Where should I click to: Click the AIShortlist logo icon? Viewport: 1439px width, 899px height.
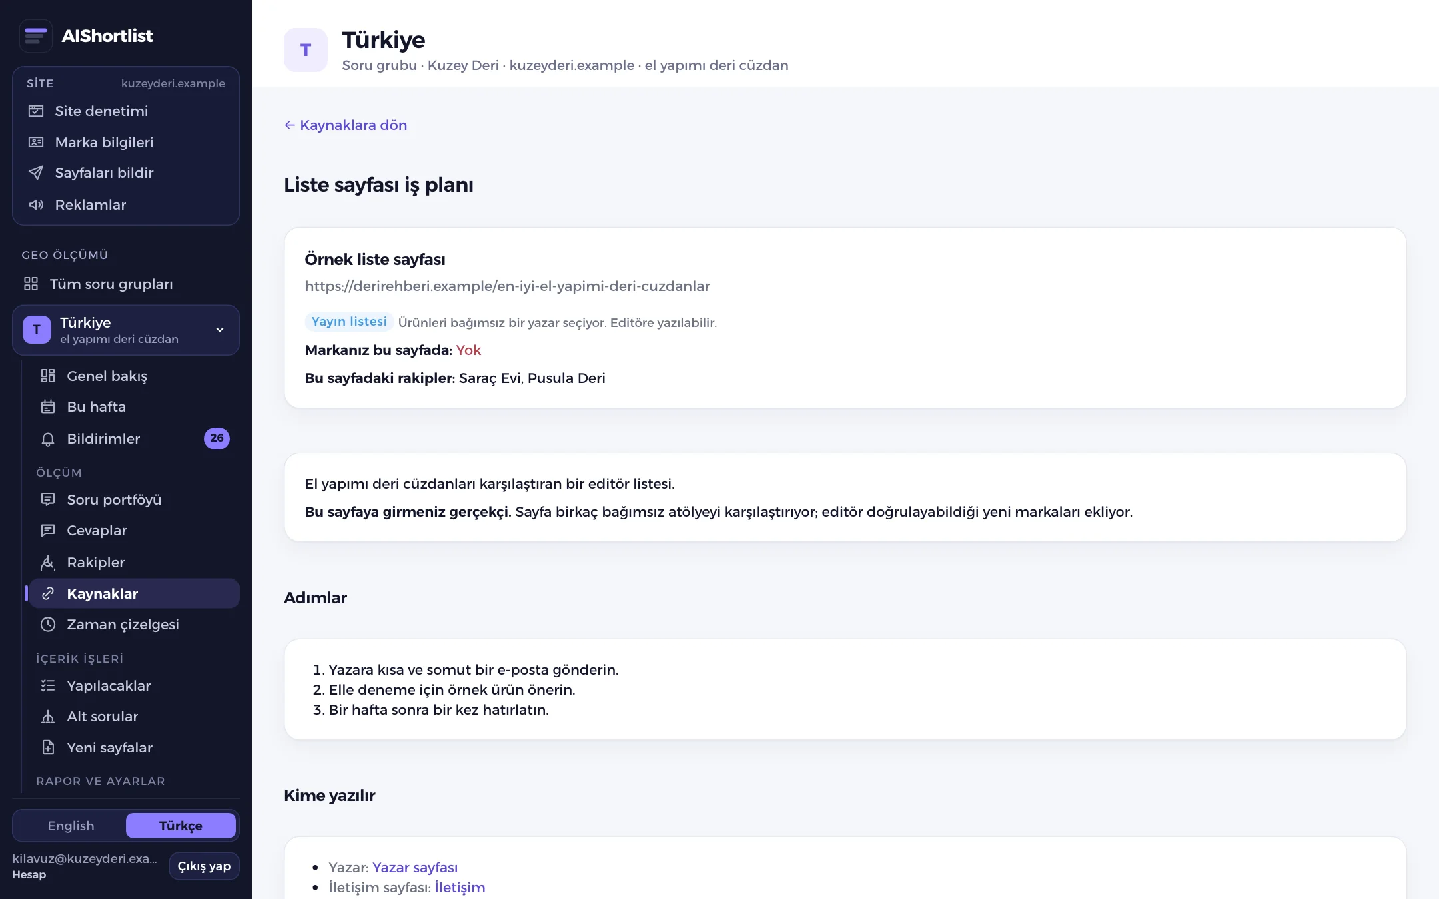pyautogui.click(x=36, y=36)
